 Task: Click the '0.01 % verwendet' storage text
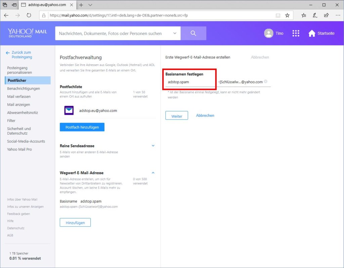pyautogui.click(x=25, y=258)
